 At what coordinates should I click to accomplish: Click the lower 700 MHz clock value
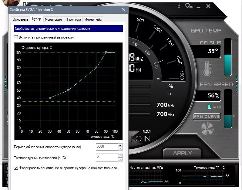[166, 114]
